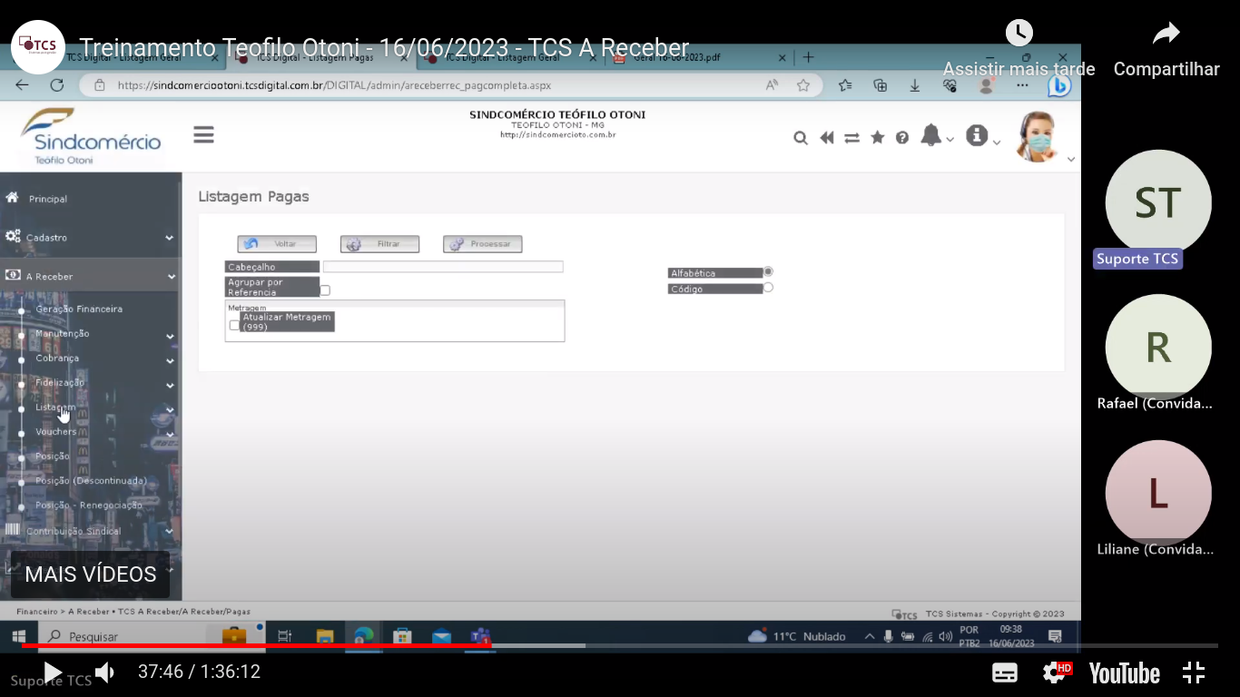Click the rewind double-arrow icon in header
Viewport: 1240px width, 697px height.
(826, 138)
